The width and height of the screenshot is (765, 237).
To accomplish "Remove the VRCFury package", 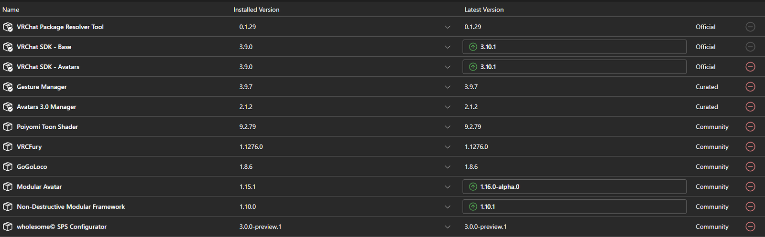I will tap(750, 147).
